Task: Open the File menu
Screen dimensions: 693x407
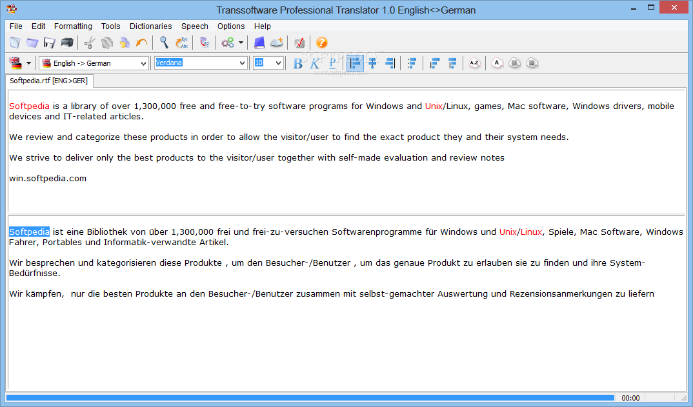Action: [16, 26]
